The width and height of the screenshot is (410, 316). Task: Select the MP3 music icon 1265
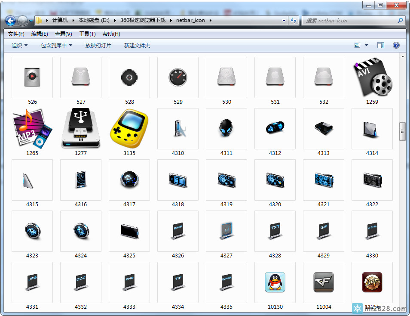coord(32,128)
